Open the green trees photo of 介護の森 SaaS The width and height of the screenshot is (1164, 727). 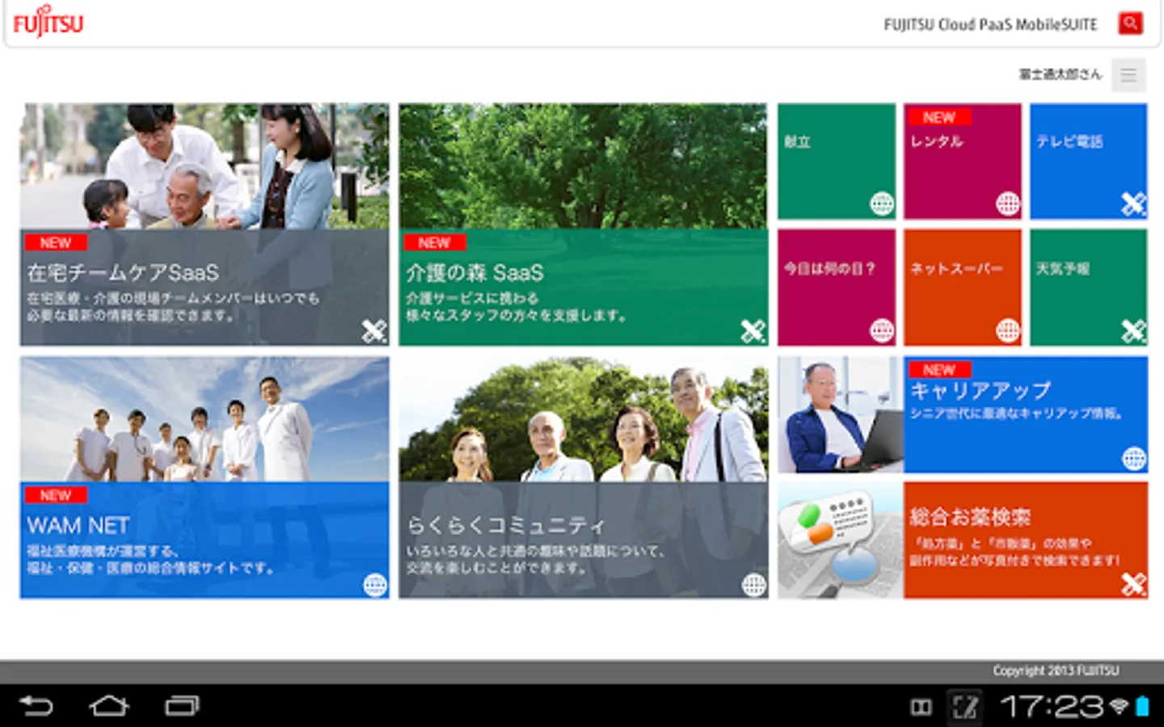583,166
